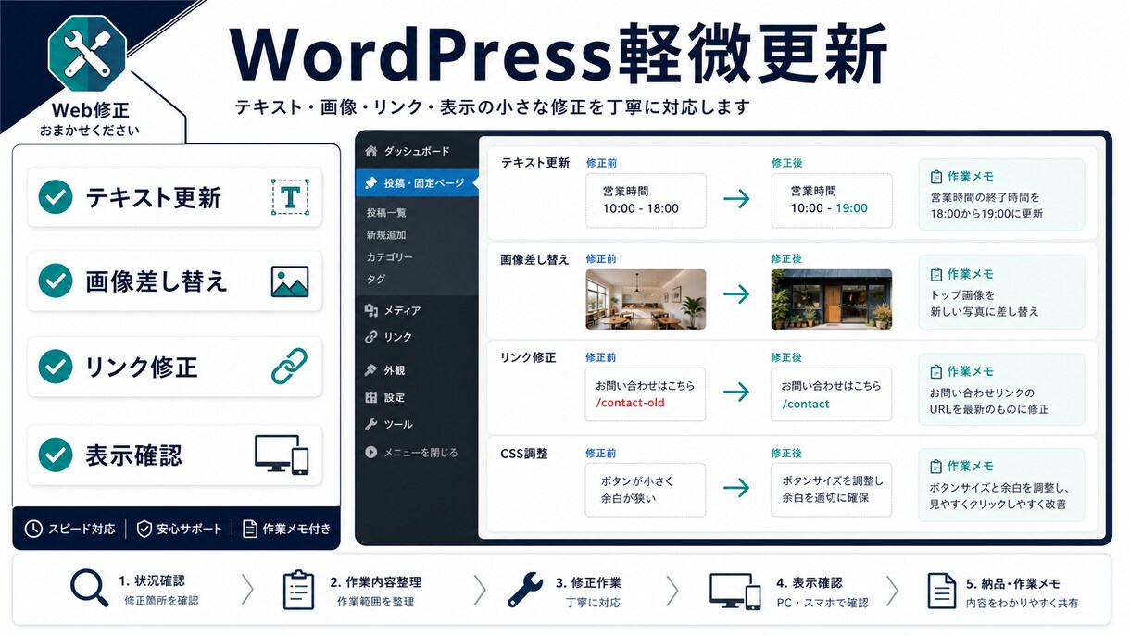Click the collapse arrow icon beside メニューを閉じる
This screenshot has width=1130, height=636.
pyautogui.click(x=371, y=453)
